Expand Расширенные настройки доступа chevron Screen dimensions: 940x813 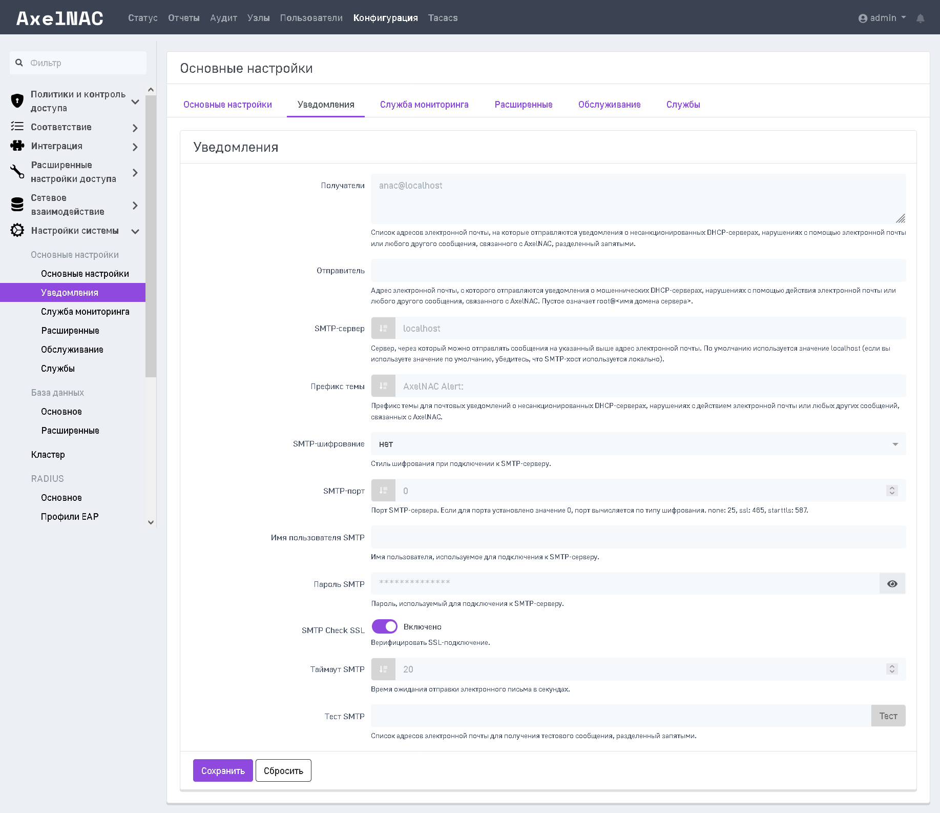coord(135,173)
